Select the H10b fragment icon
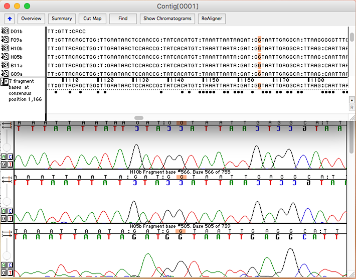Screen dimensions: 356x279 [x=5, y=48]
